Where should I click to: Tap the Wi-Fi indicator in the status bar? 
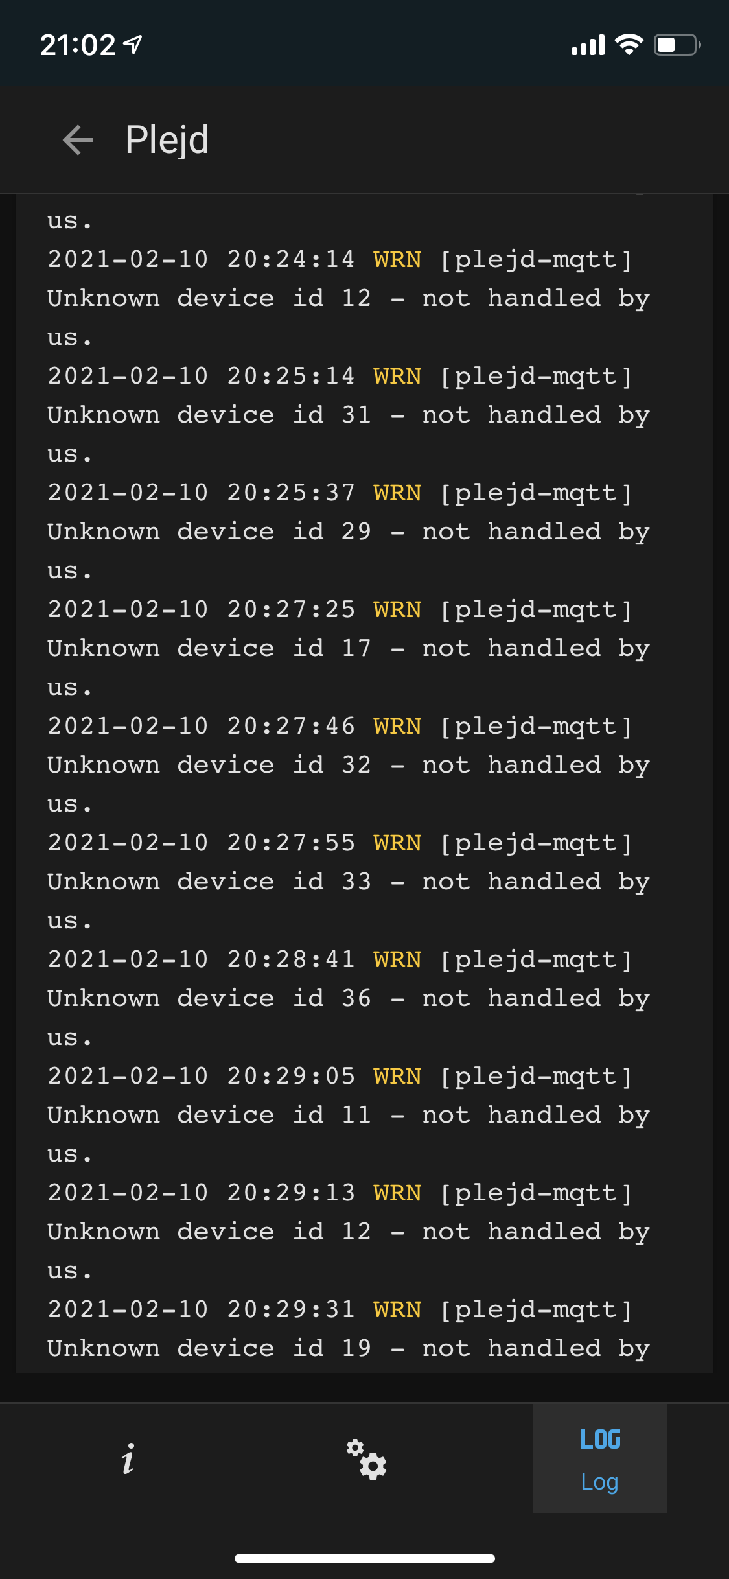tap(627, 44)
